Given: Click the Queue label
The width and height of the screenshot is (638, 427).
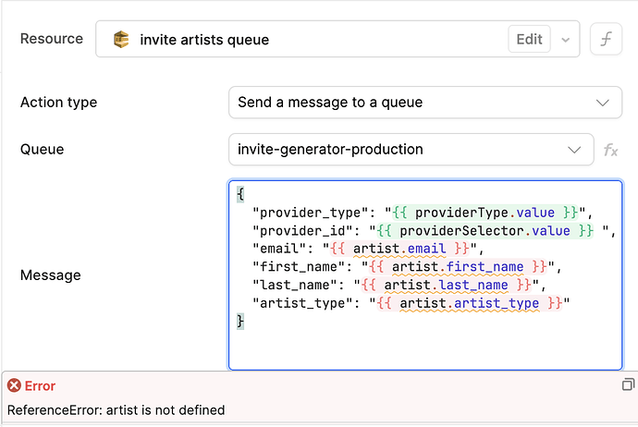Looking at the screenshot, I should pos(42,149).
